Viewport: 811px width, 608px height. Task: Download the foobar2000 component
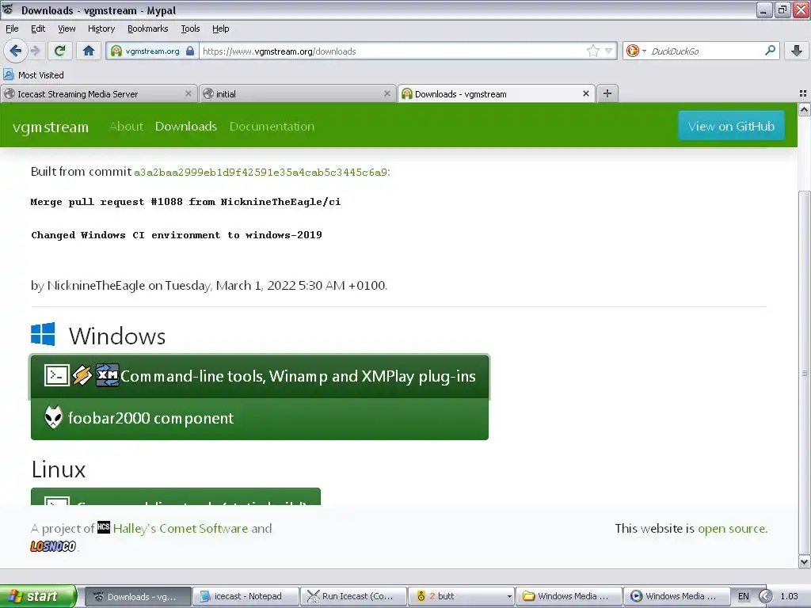coord(260,418)
